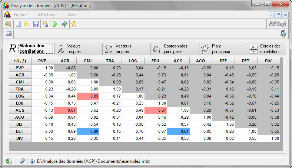Image resolution: width=292 pixels, height=168 pixels.
Task: Show the Plans principaux tab
Action: (x=222, y=49)
